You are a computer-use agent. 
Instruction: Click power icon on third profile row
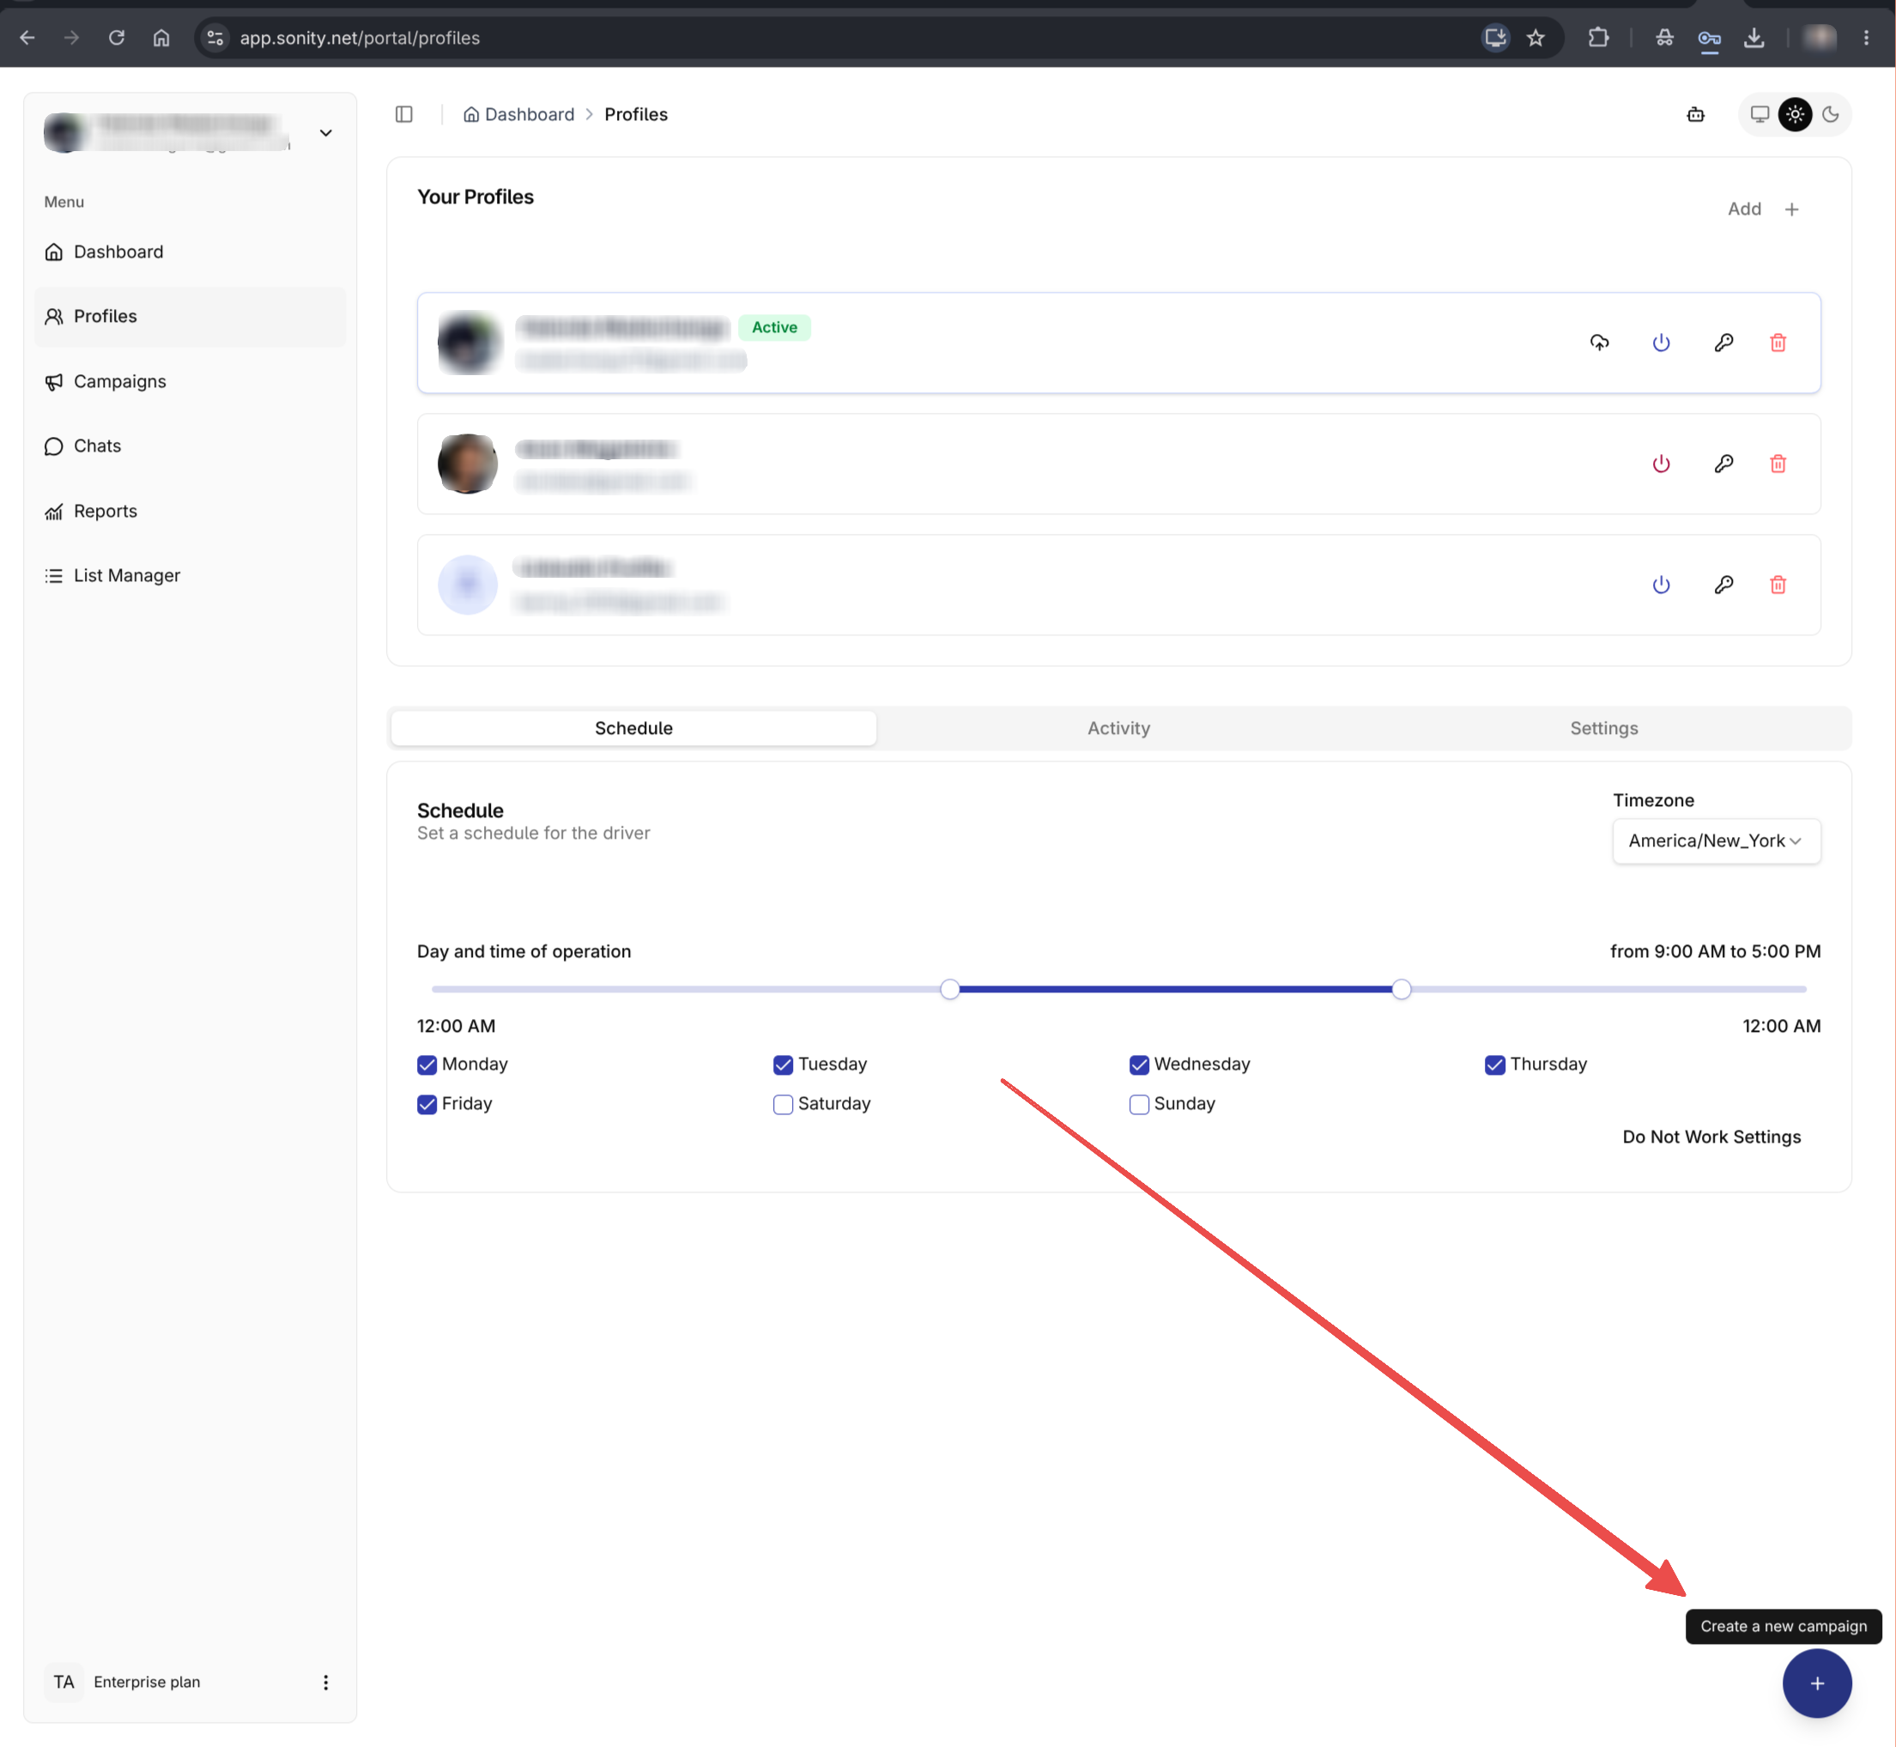tap(1661, 585)
